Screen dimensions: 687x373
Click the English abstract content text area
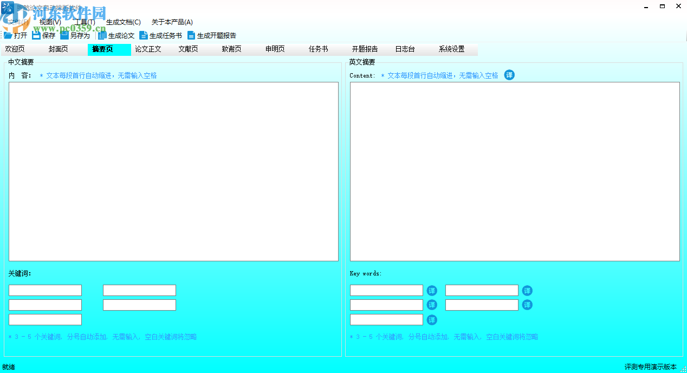(x=515, y=171)
